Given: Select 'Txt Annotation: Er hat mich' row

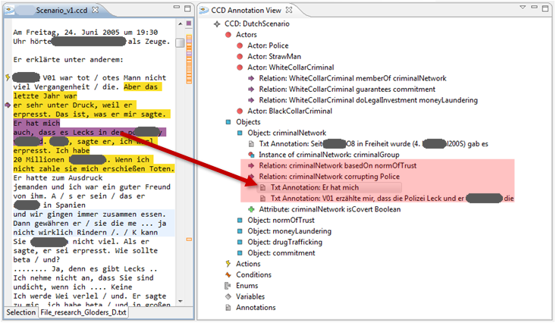Looking at the screenshot, I should (315, 187).
